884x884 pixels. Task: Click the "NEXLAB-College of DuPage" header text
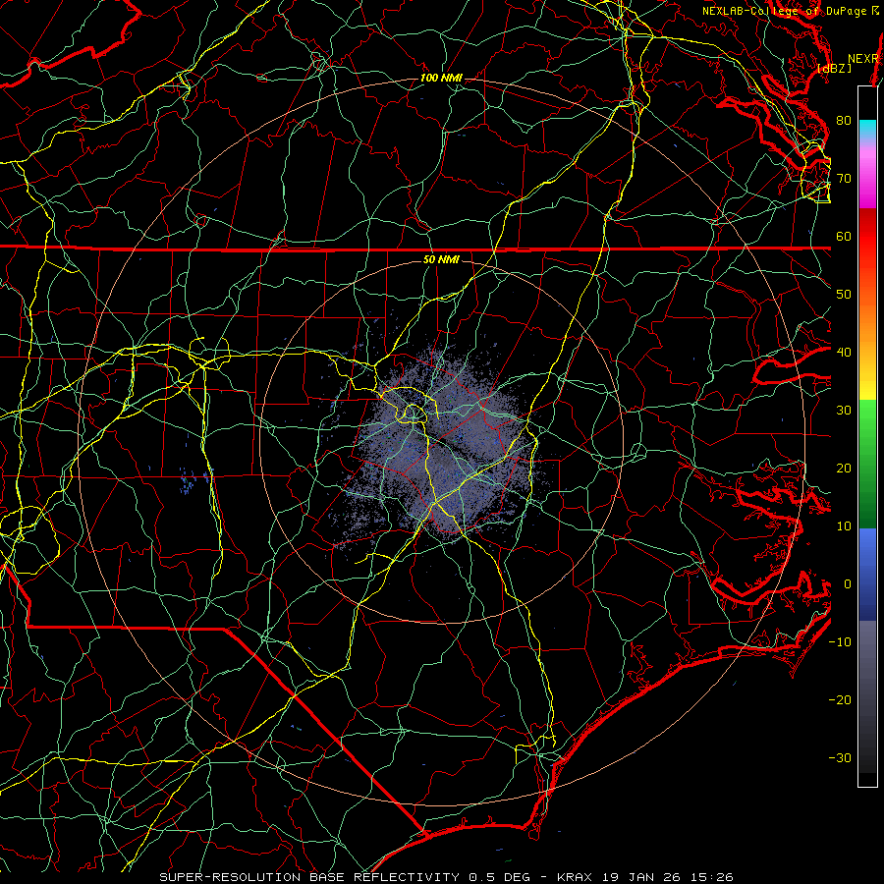pyautogui.click(x=784, y=11)
